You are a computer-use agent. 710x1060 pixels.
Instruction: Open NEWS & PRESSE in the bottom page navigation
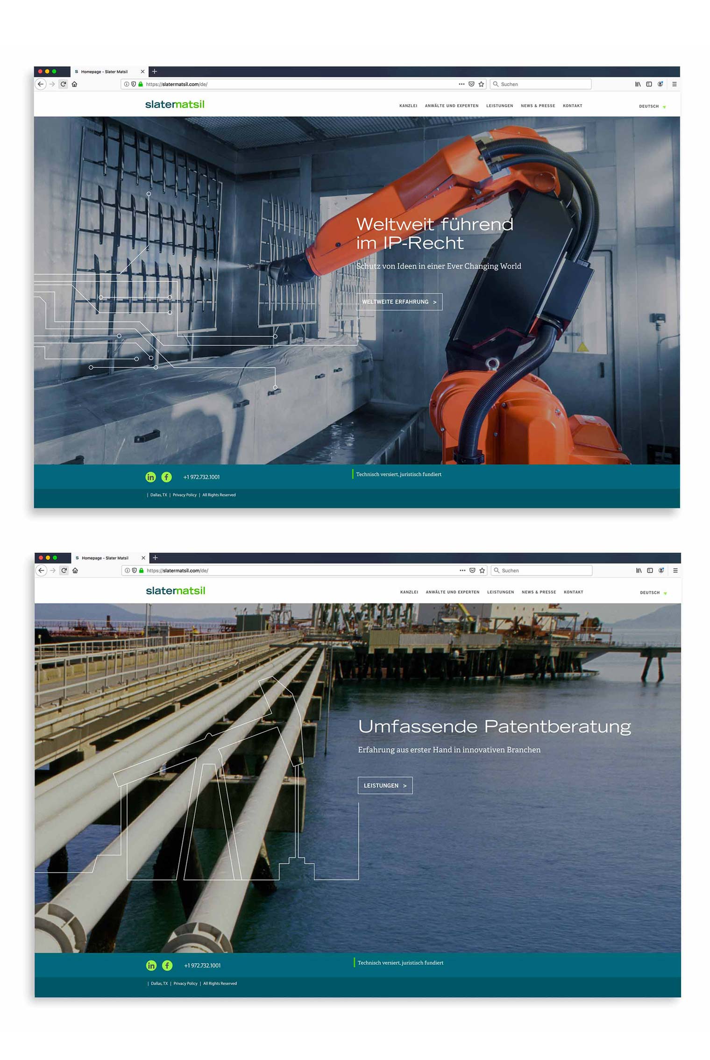[539, 592]
